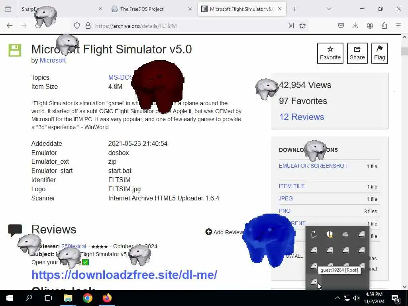Expand the list all tabs chevron
This screenshot has width=408, height=306.
pos(329,9)
